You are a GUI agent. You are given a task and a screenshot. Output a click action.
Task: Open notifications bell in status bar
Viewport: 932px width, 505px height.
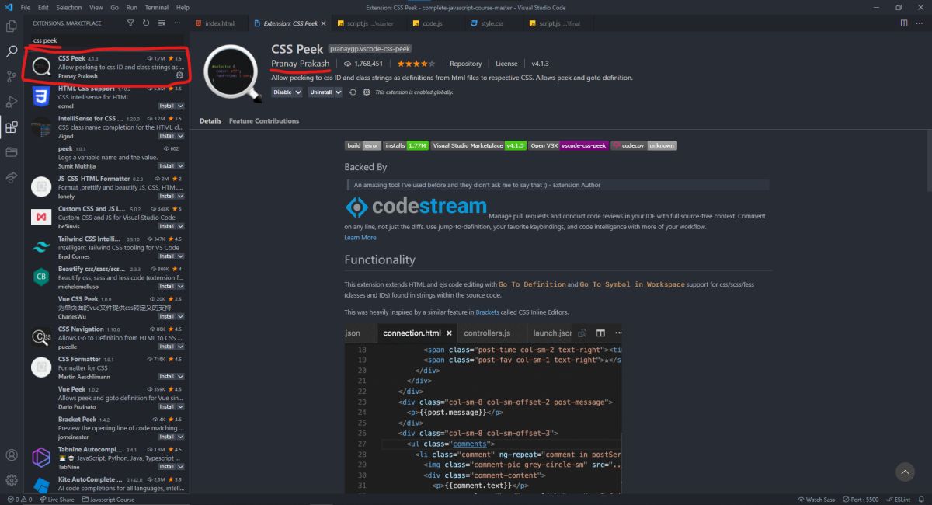pyautogui.click(x=922, y=500)
